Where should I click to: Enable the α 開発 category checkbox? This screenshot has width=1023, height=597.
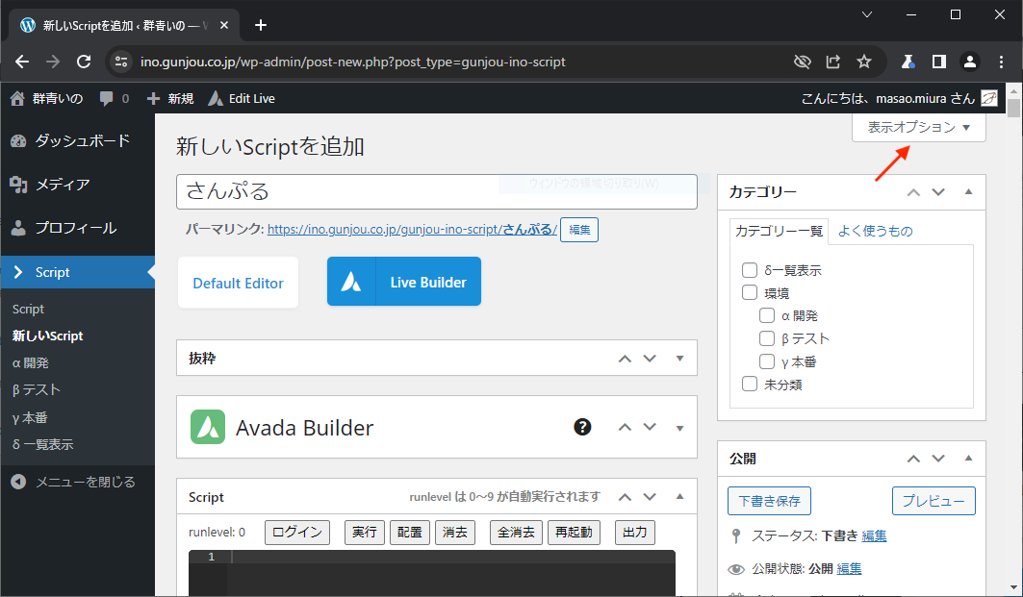coord(767,315)
